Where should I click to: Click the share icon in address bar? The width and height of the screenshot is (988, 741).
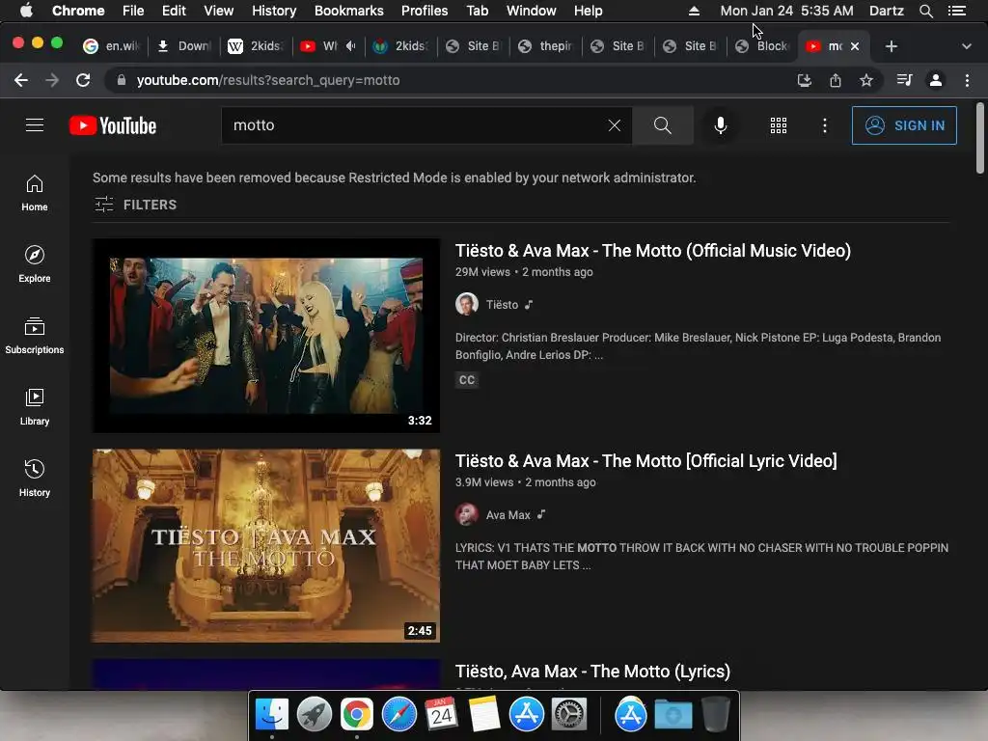pyautogui.click(x=835, y=80)
